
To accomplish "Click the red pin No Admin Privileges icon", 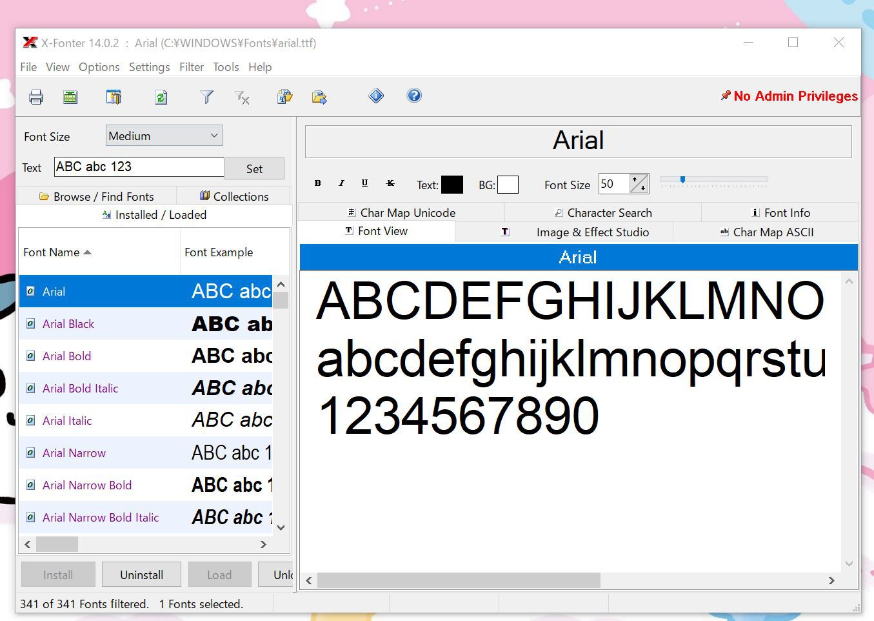I will point(726,96).
